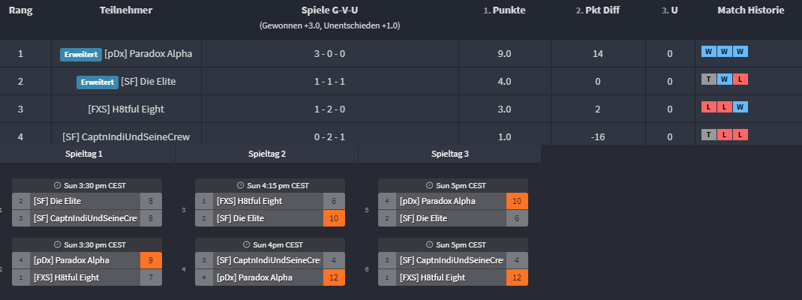The width and height of the screenshot is (802, 300).
Task: Click the orange score 9 for Paradox Alpha
Action: [x=151, y=260]
